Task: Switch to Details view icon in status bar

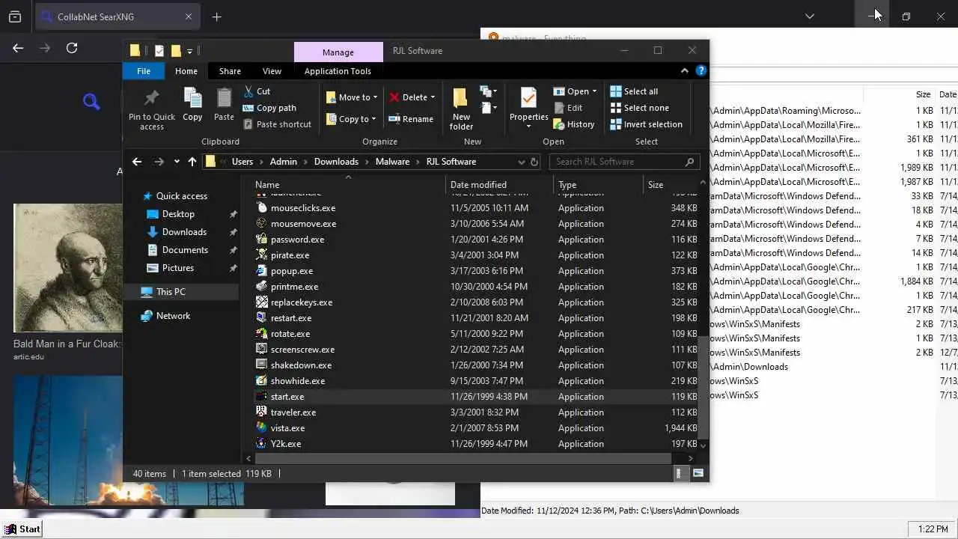Action: click(679, 473)
